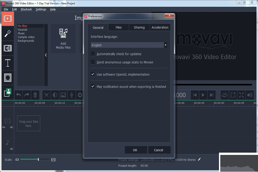Switch to the Files tab
258x172 pixels.
pyautogui.click(x=119, y=27)
